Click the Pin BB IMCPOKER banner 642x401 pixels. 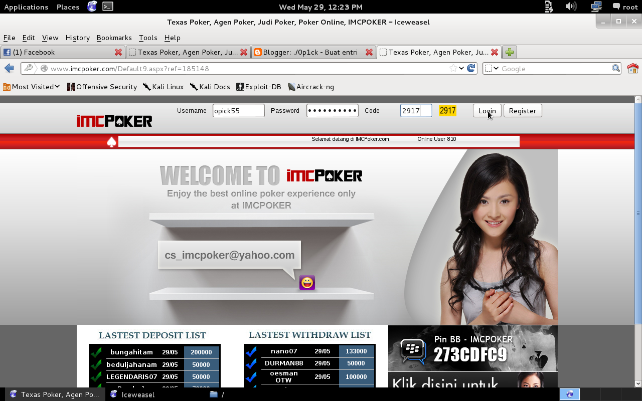click(x=473, y=348)
